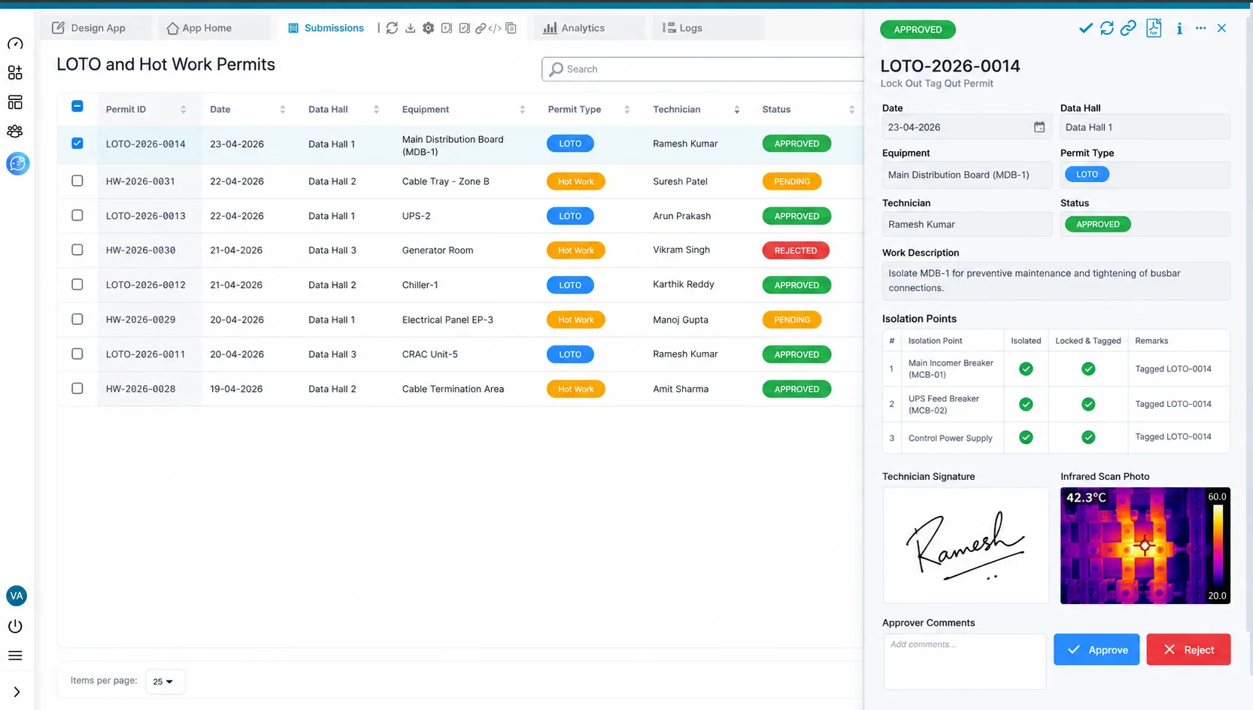Viewport: 1253px width, 710px height.
Task: Open the Infrared Scan Photo thumbnail
Action: click(1145, 545)
